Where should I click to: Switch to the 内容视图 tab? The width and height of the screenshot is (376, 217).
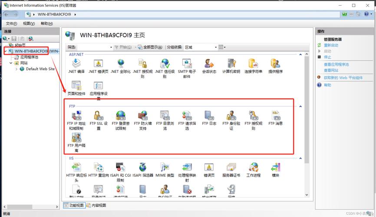coord(96,205)
